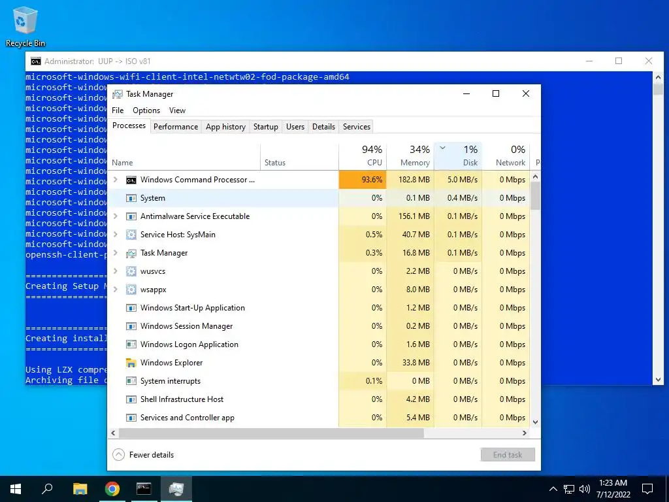
Task: Click the Service Host: SysMain gear icon
Action: pos(131,235)
